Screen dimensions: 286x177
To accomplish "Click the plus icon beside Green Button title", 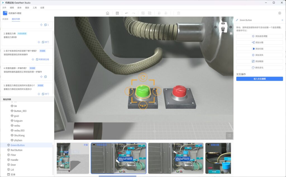I will [282, 20].
